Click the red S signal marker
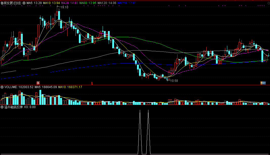This screenshot has height=155, width=270. 92,83
